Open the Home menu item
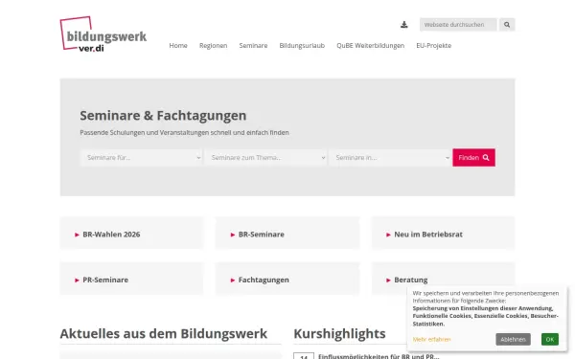This screenshot has height=359, width=575. (178, 45)
